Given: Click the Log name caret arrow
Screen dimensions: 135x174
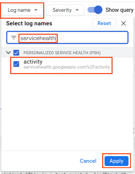Looking at the screenshot, I should tap(36, 10).
